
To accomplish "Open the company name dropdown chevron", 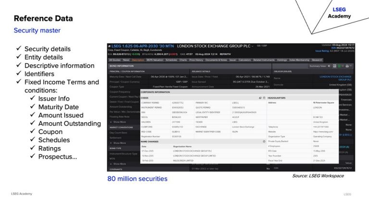I will (252, 46).
